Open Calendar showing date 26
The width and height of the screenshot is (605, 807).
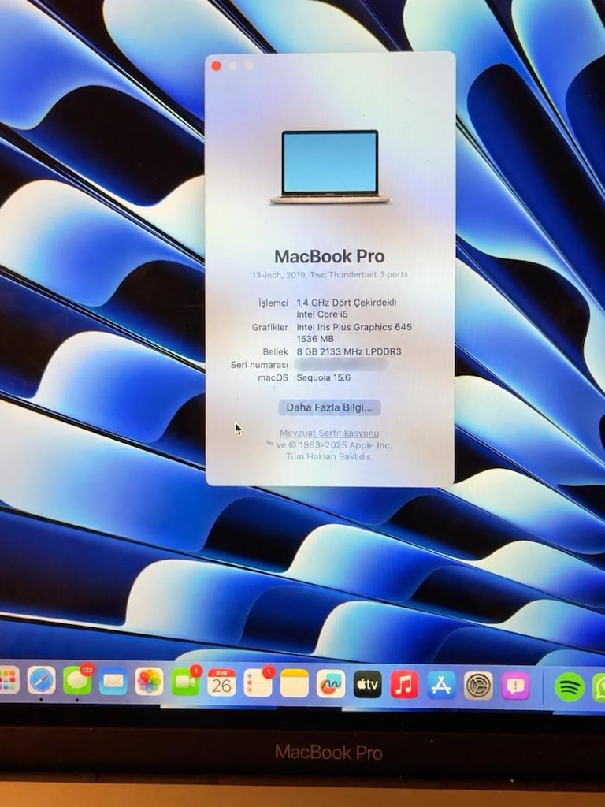click(x=221, y=682)
